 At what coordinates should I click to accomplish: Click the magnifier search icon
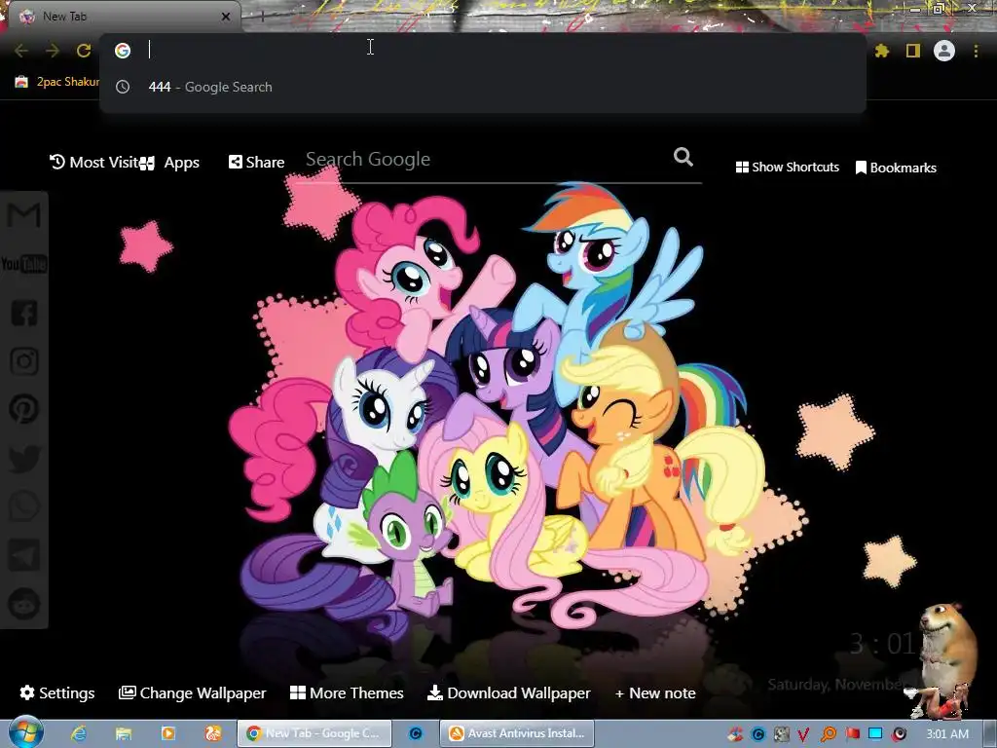683,157
